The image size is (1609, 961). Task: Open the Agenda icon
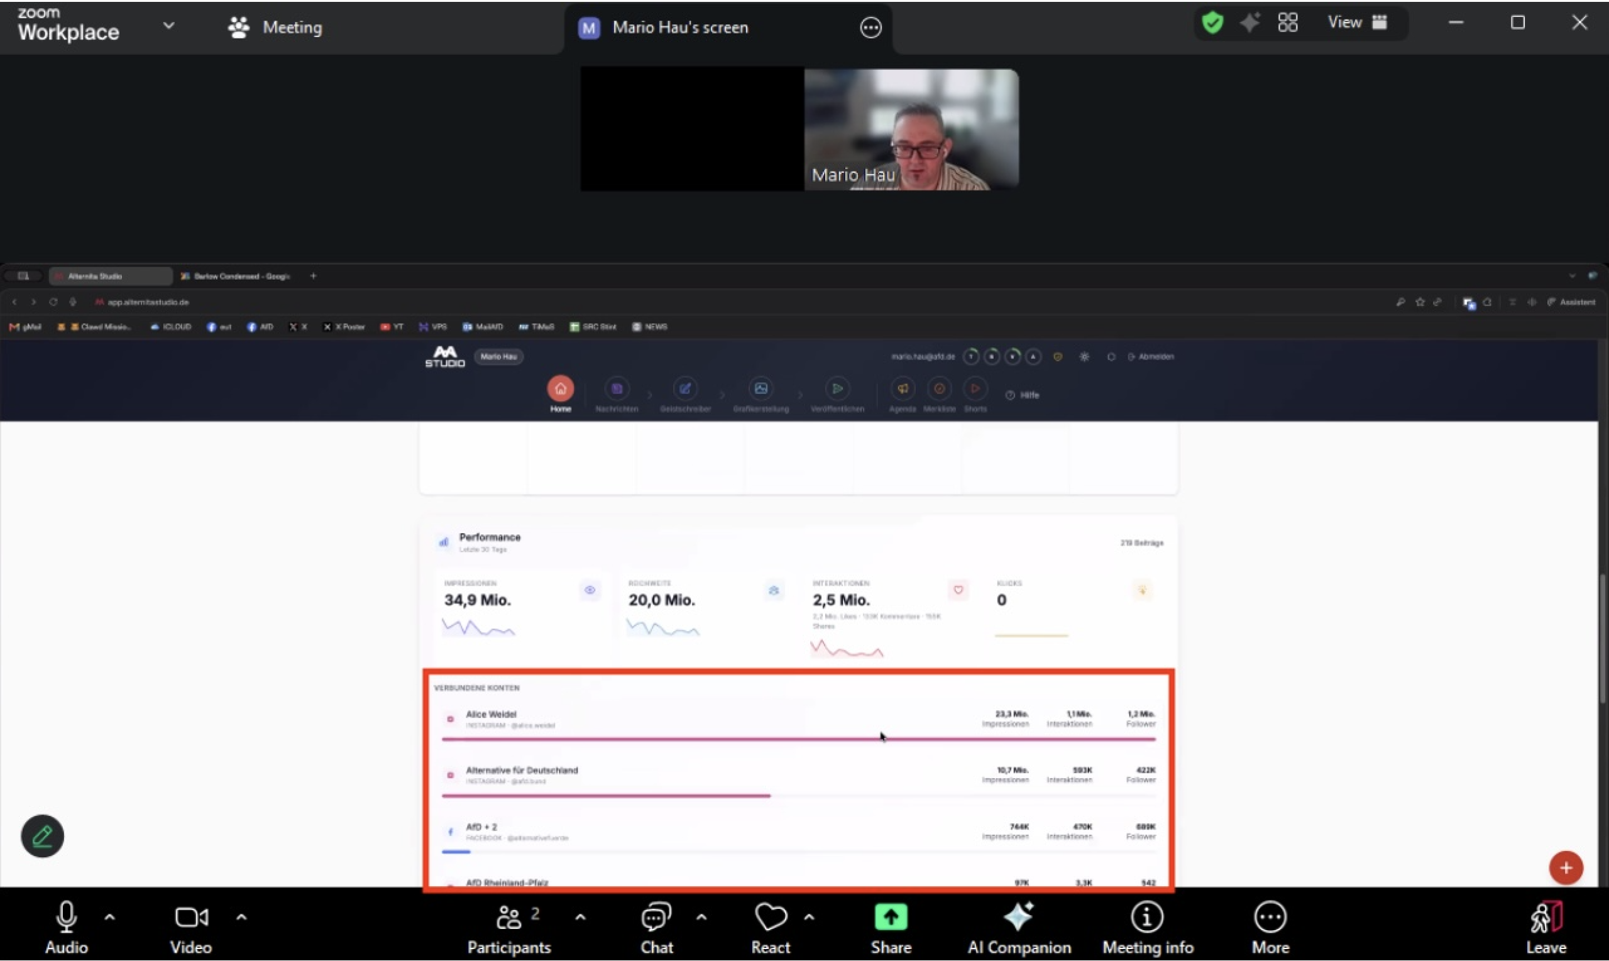903,389
